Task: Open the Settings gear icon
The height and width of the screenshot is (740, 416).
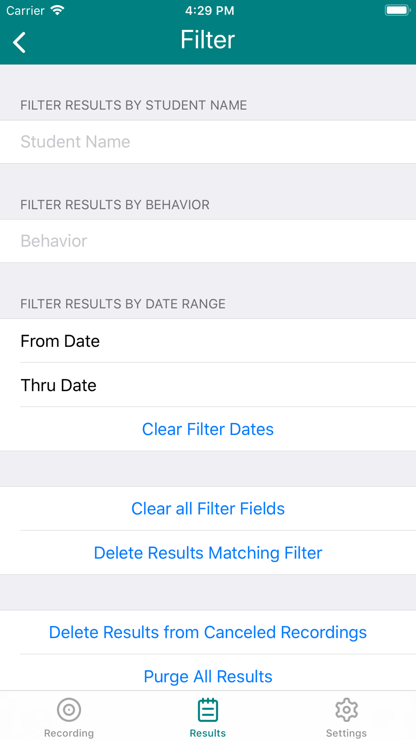Action: point(347,710)
